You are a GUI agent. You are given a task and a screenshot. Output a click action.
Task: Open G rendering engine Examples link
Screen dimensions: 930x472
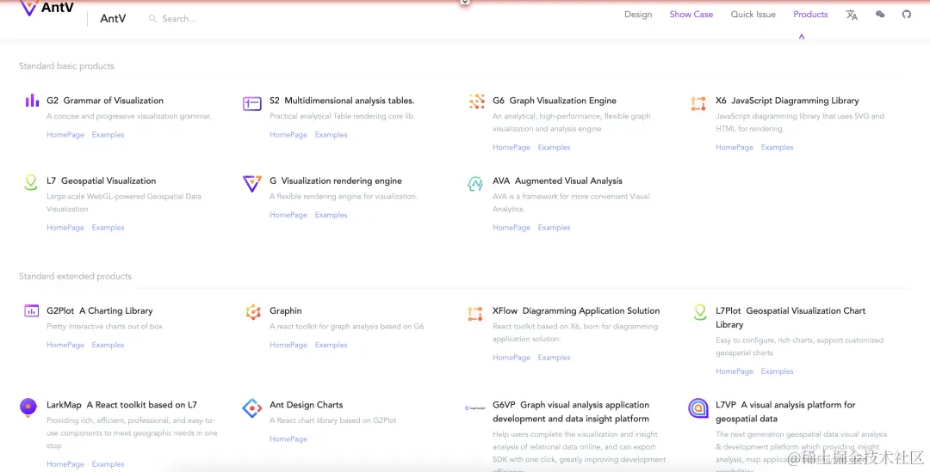pos(331,215)
